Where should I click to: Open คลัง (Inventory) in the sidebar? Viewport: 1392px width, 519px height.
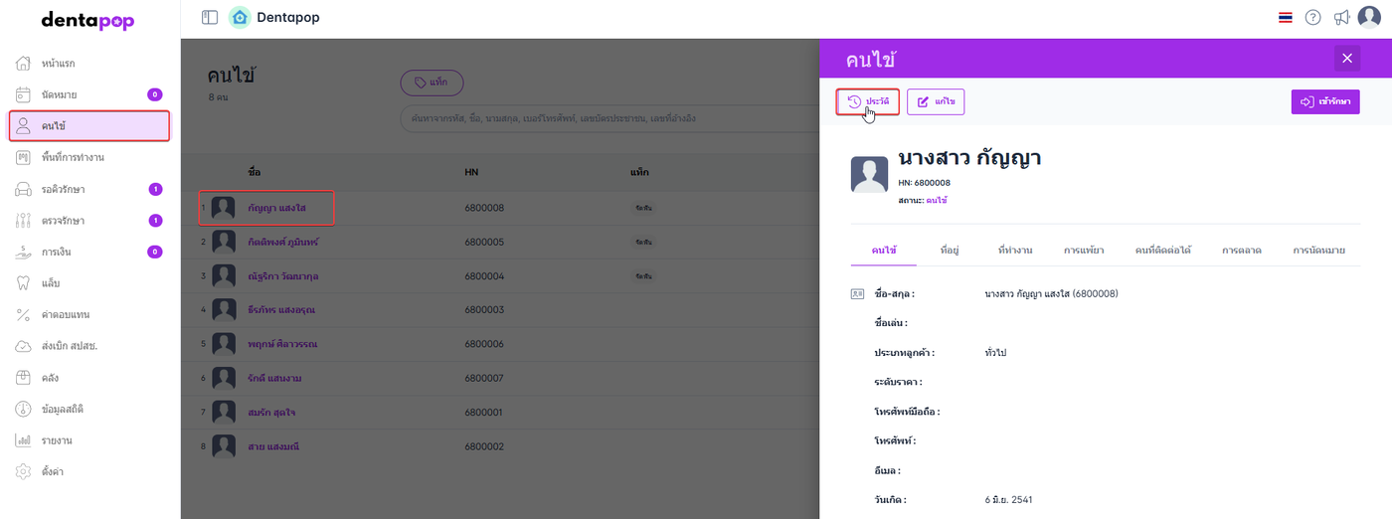pos(51,378)
